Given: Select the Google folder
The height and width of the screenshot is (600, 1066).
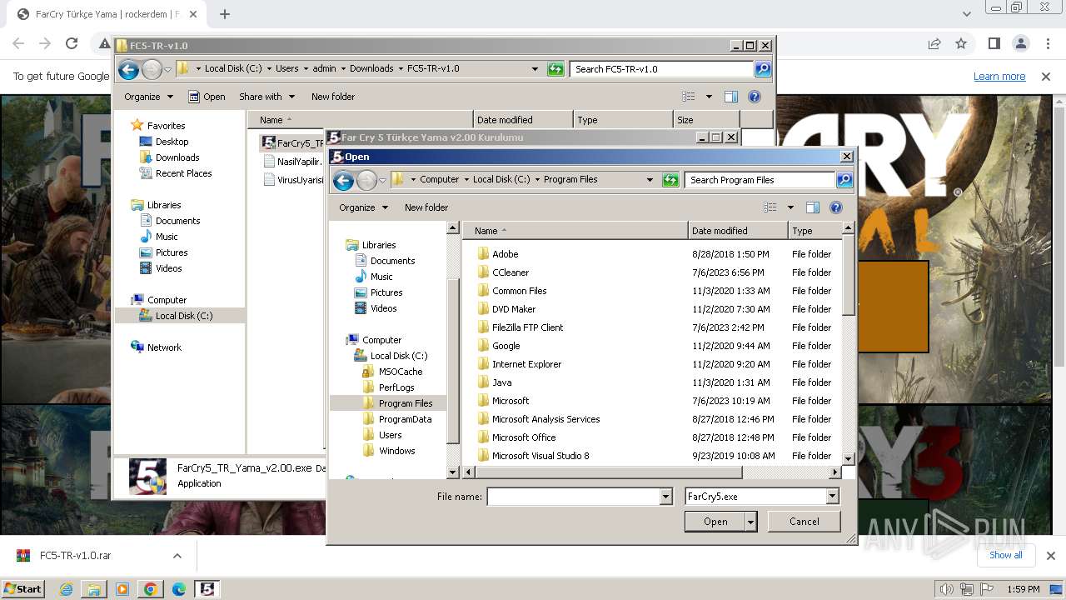Looking at the screenshot, I should coord(506,346).
